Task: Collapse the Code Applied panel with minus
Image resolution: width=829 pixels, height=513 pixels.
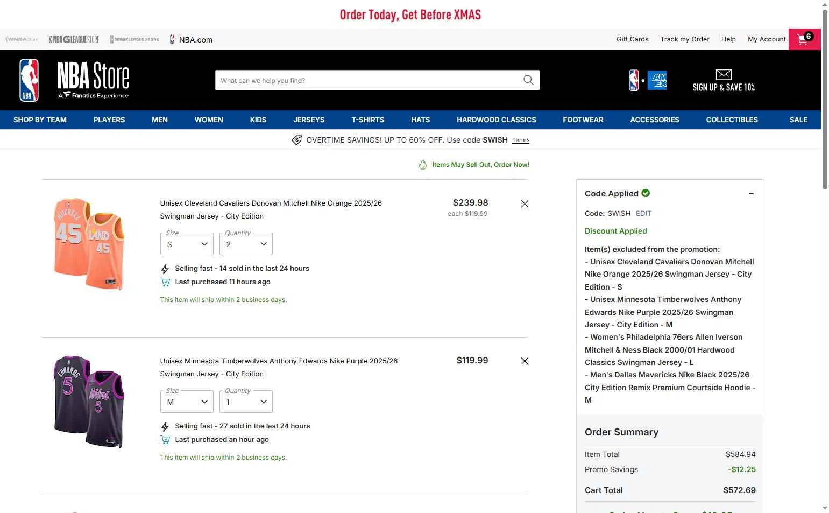Action: tap(751, 194)
